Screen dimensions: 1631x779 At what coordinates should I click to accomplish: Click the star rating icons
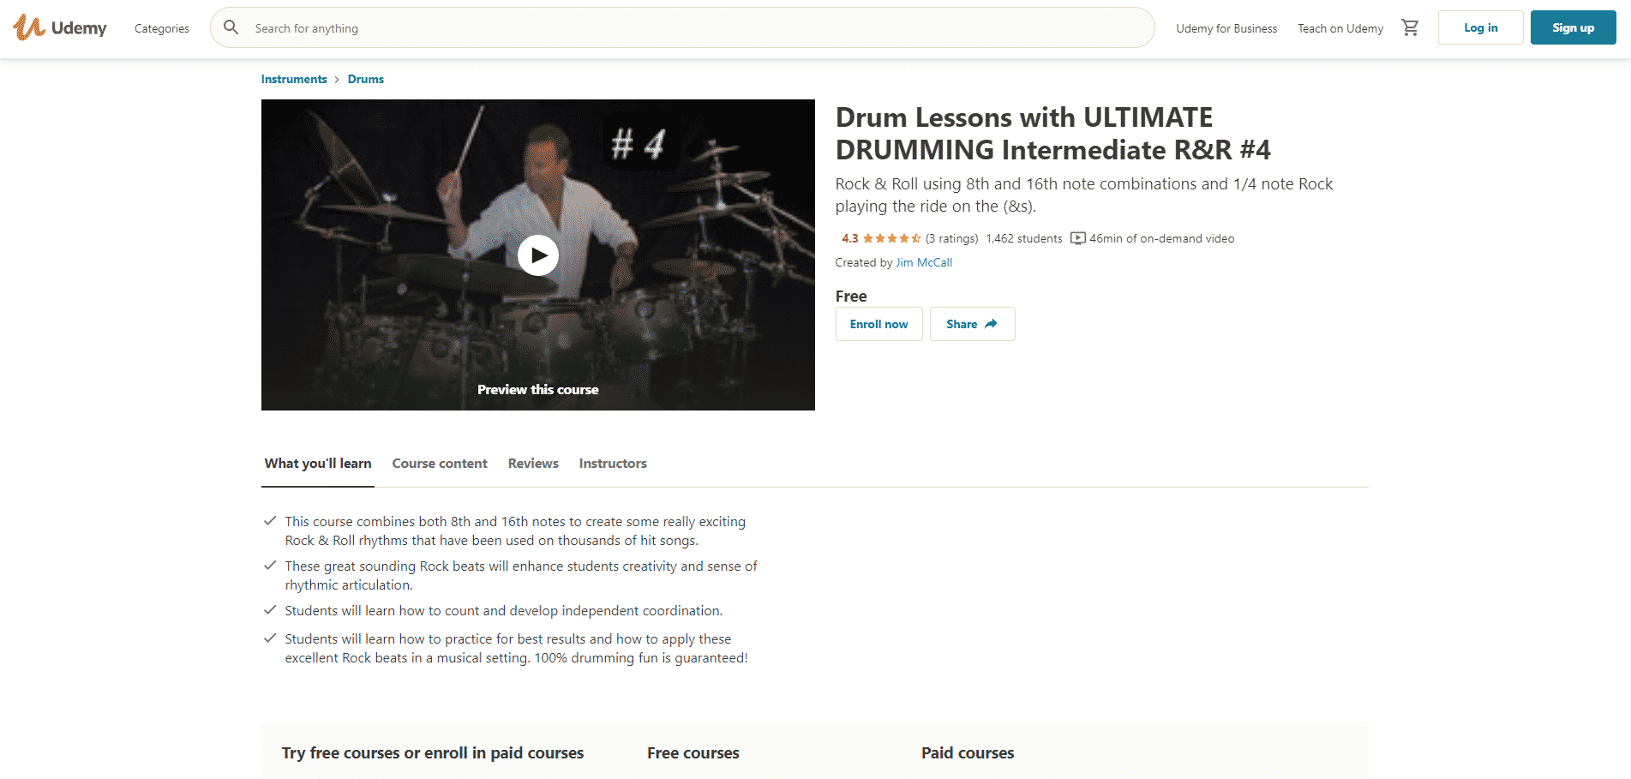click(x=891, y=239)
